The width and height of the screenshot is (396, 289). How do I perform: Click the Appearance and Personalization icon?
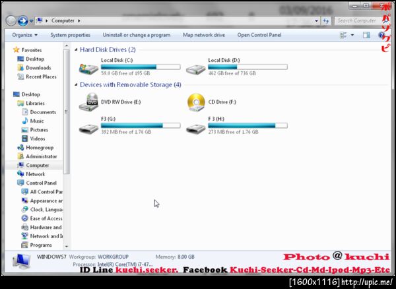(x=25, y=201)
